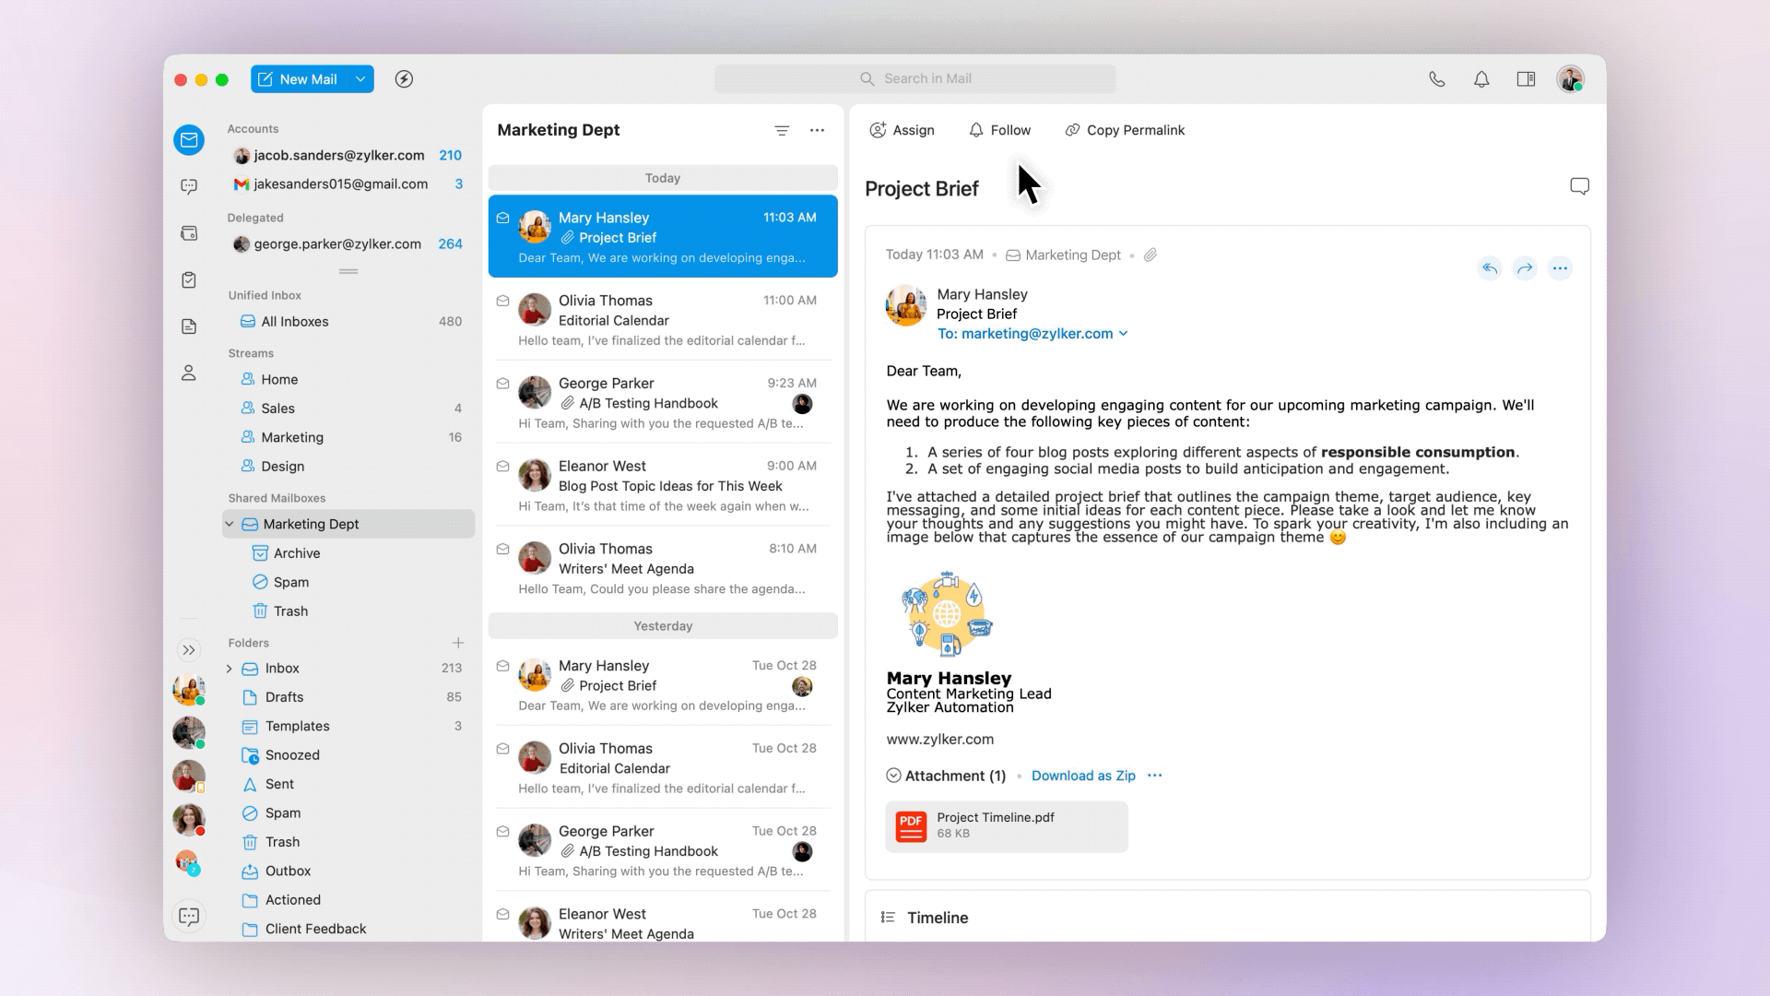This screenshot has width=1770, height=996.
Task: Select the Marketing stream
Action: pos(292,437)
